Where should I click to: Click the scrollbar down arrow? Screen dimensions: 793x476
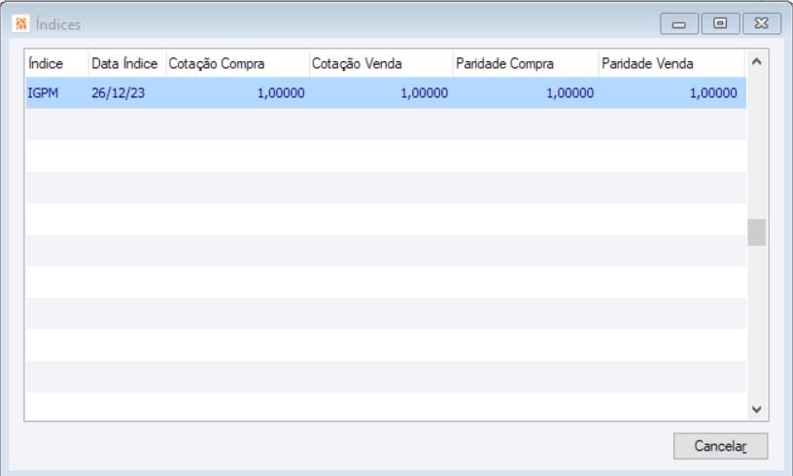tap(757, 409)
